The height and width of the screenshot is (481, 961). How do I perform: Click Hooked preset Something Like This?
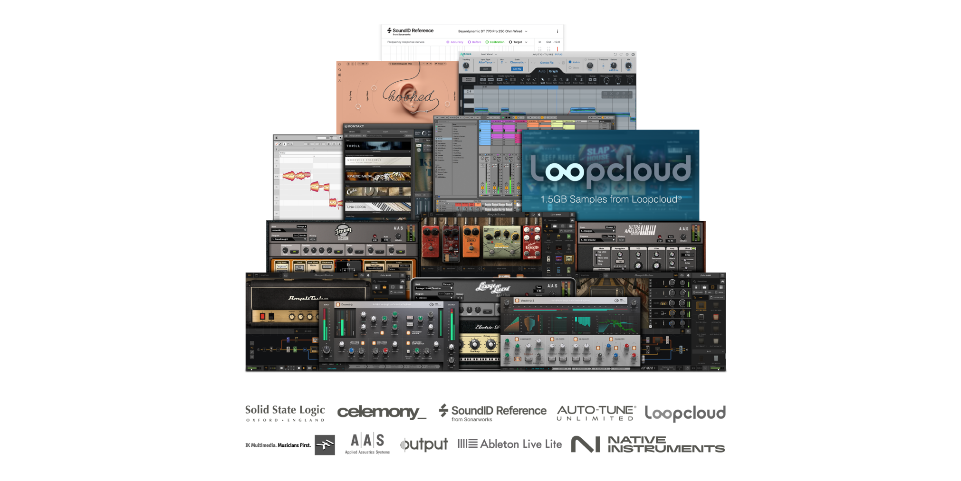tap(401, 64)
